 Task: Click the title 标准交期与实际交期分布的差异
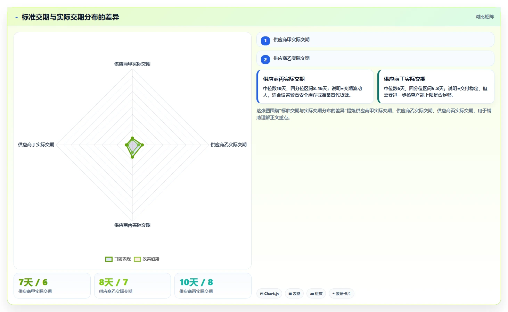(x=70, y=17)
